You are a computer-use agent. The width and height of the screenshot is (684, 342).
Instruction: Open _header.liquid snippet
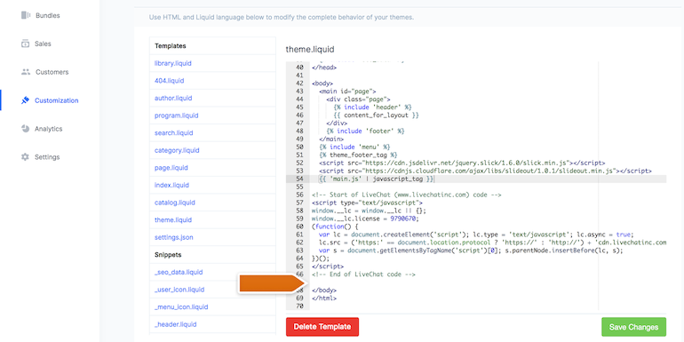tap(175, 324)
